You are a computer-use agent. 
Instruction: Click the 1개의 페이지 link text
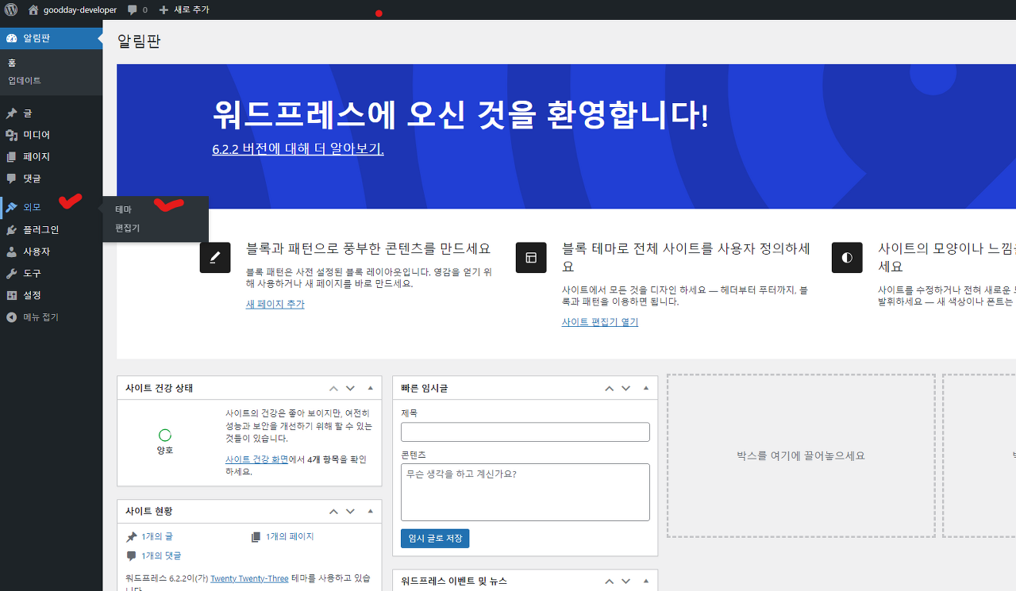[290, 537]
